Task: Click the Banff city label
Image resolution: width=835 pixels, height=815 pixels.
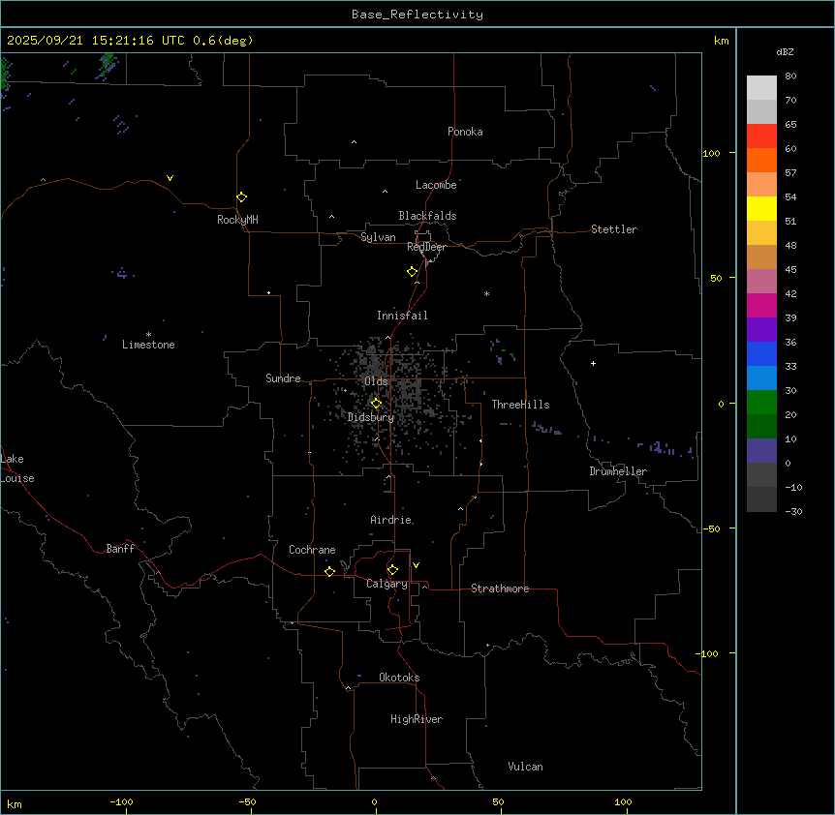Action: click(120, 549)
